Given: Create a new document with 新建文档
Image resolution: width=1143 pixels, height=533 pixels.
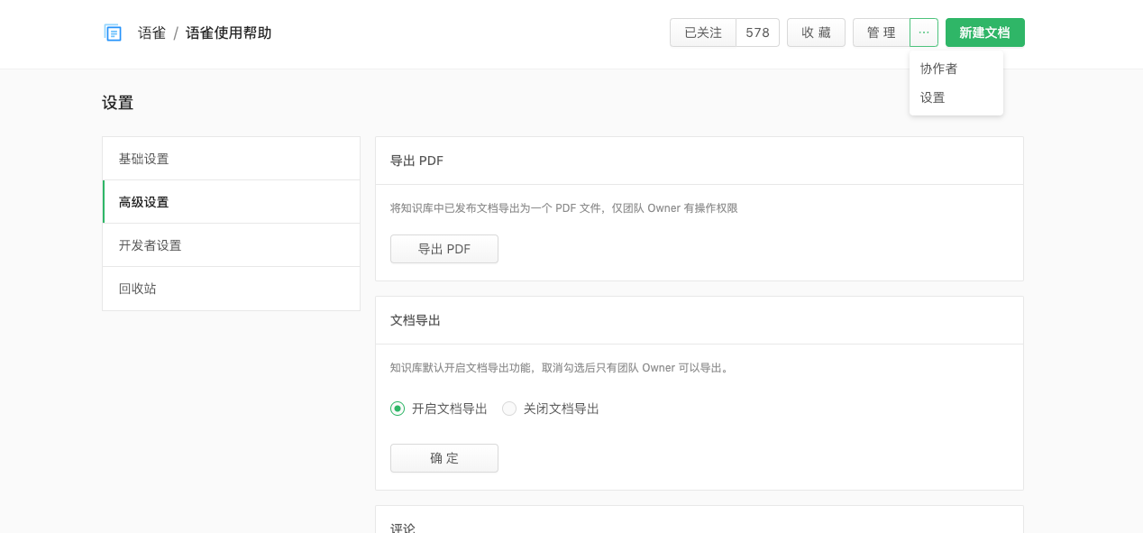Looking at the screenshot, I should [x=984, y=32].
